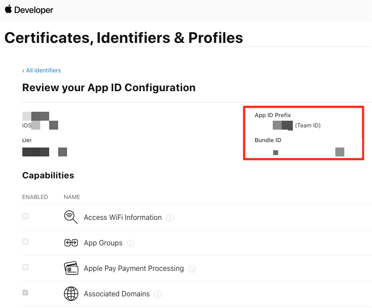372x308 pixels.
Task: Toggle the Associated Domains checkbox
Action: tap(25, 293)
